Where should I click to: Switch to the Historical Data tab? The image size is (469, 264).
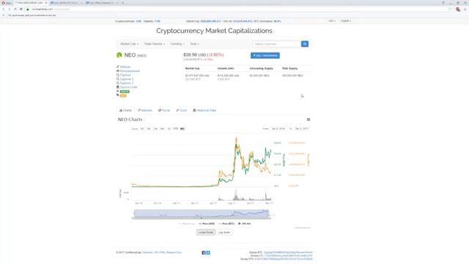point(204,111)
